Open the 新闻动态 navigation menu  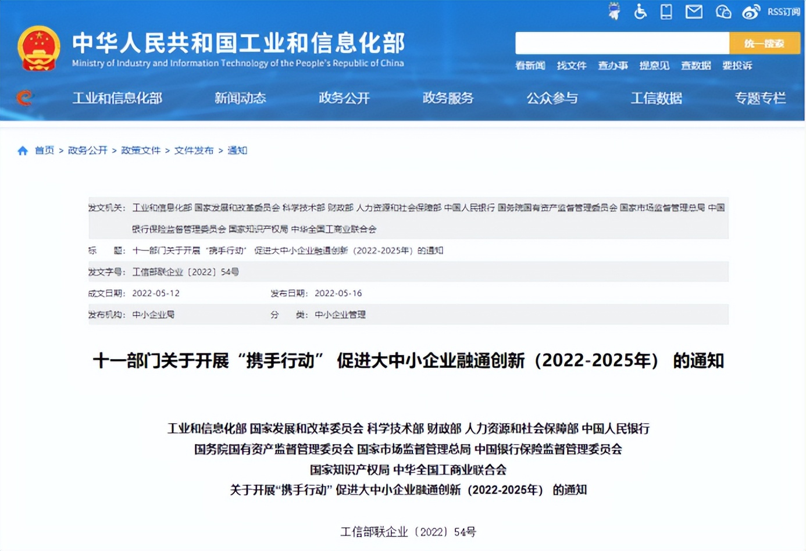click(240, 98)
